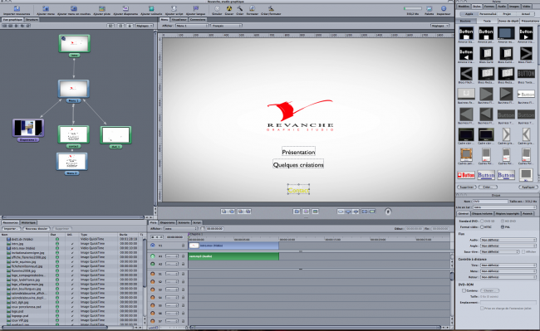Click the Ajouter script toolbar icon
Screen dimensions: 540x331
(174, 8)
